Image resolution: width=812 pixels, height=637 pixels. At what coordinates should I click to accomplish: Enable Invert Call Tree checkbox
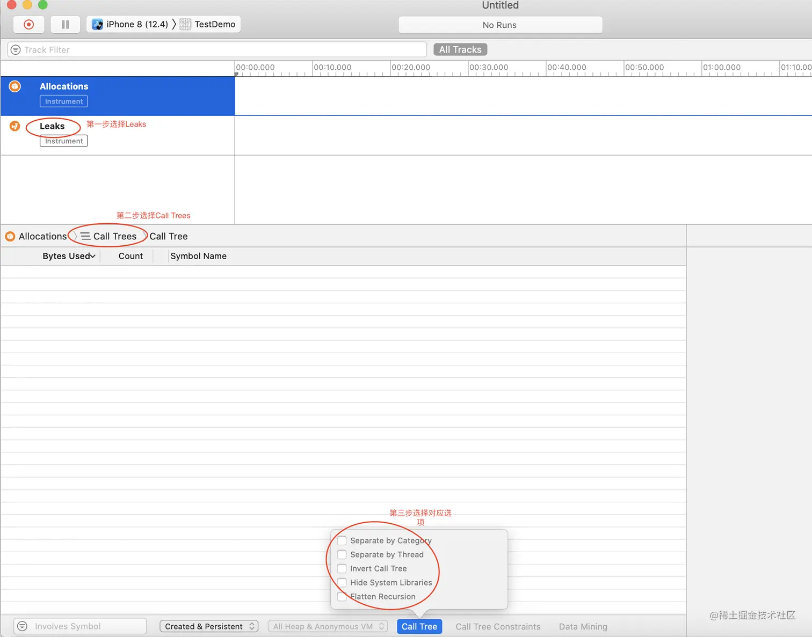coord(342,568)
